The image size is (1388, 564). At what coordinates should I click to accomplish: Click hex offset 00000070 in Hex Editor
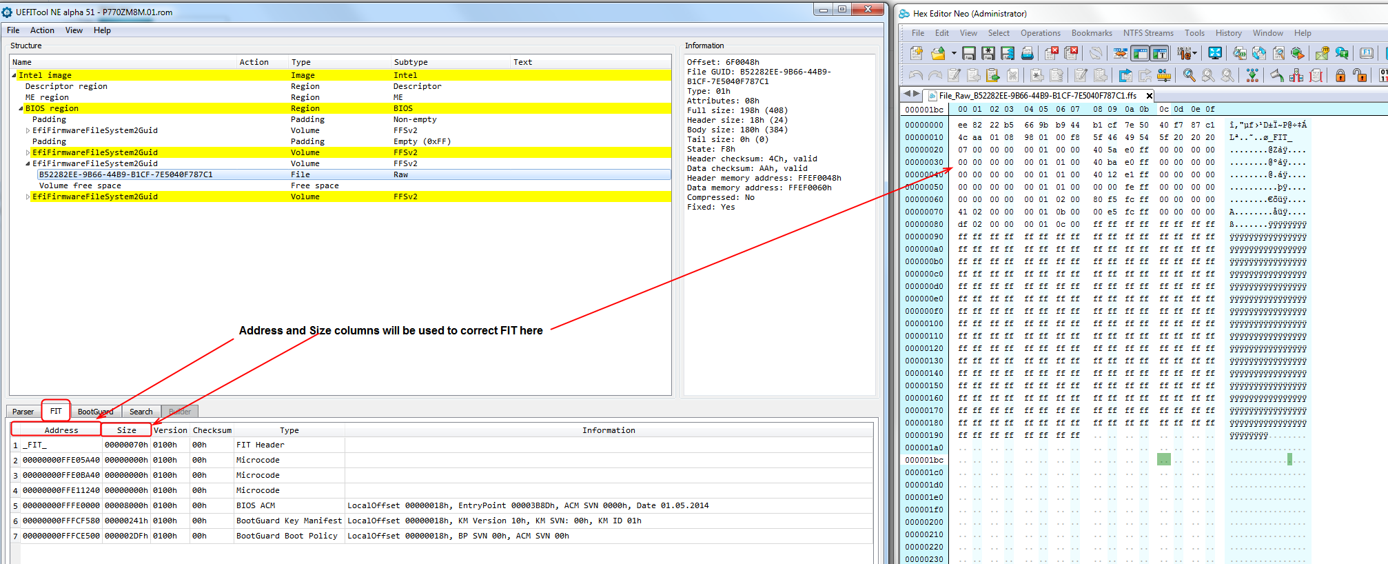click(924, 212)
